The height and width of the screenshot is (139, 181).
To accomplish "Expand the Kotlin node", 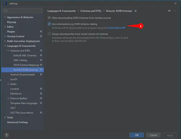I will coord(8,84).
